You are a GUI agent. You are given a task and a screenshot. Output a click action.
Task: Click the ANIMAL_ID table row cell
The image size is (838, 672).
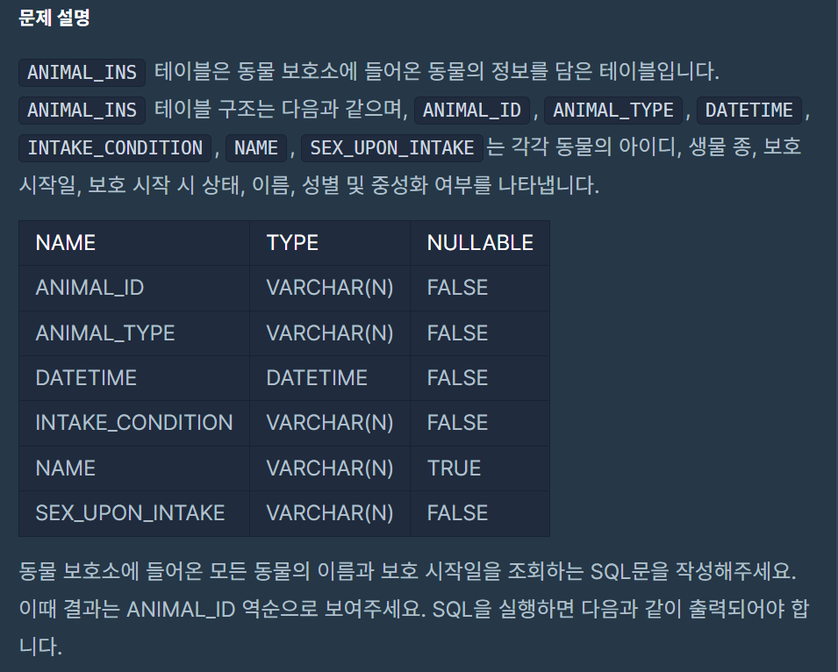click(x=134, y=288)
